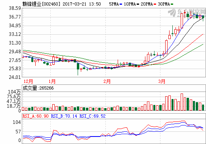The height and width of the screenshot is (144, 206).
Task: Click price axis label 34.95
Action: tap(15, 26)
